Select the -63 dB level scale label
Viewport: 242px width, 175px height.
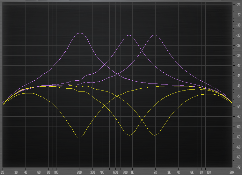[x=238, y=137]
